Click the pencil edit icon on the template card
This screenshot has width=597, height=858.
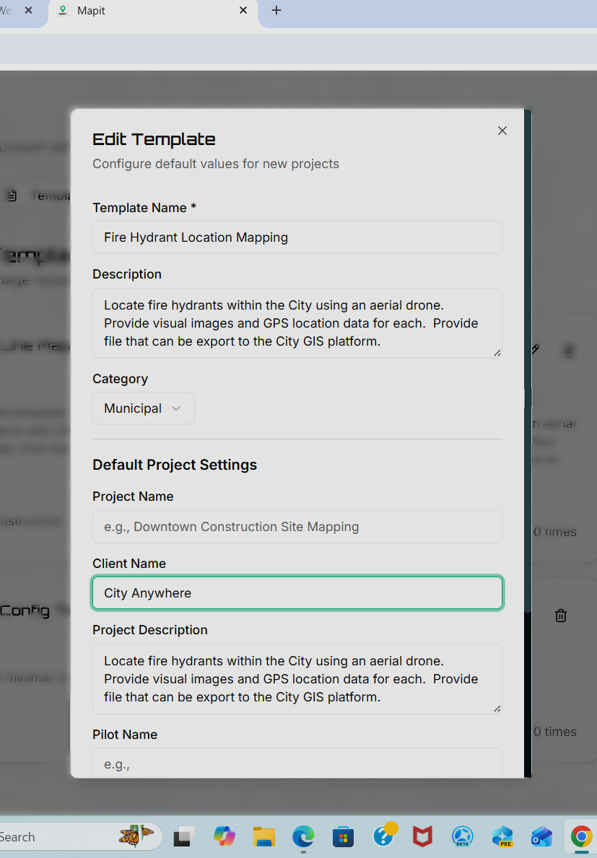[536, 349]
